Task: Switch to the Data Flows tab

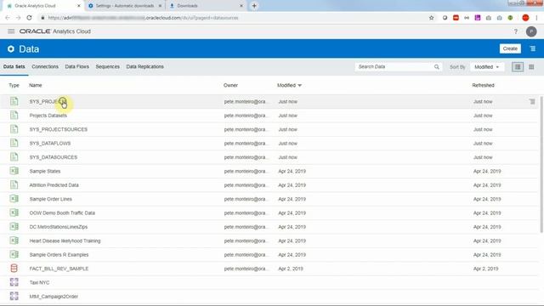Action: click(77, 66)
